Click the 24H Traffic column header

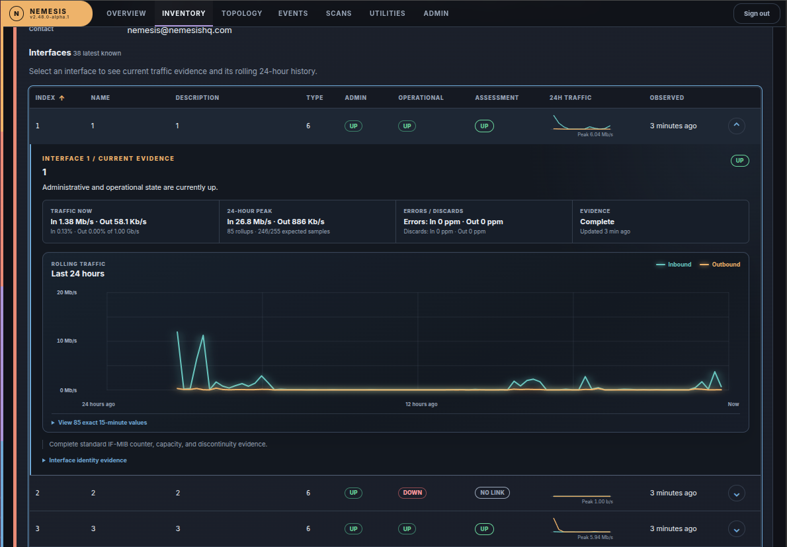point(570,98)
